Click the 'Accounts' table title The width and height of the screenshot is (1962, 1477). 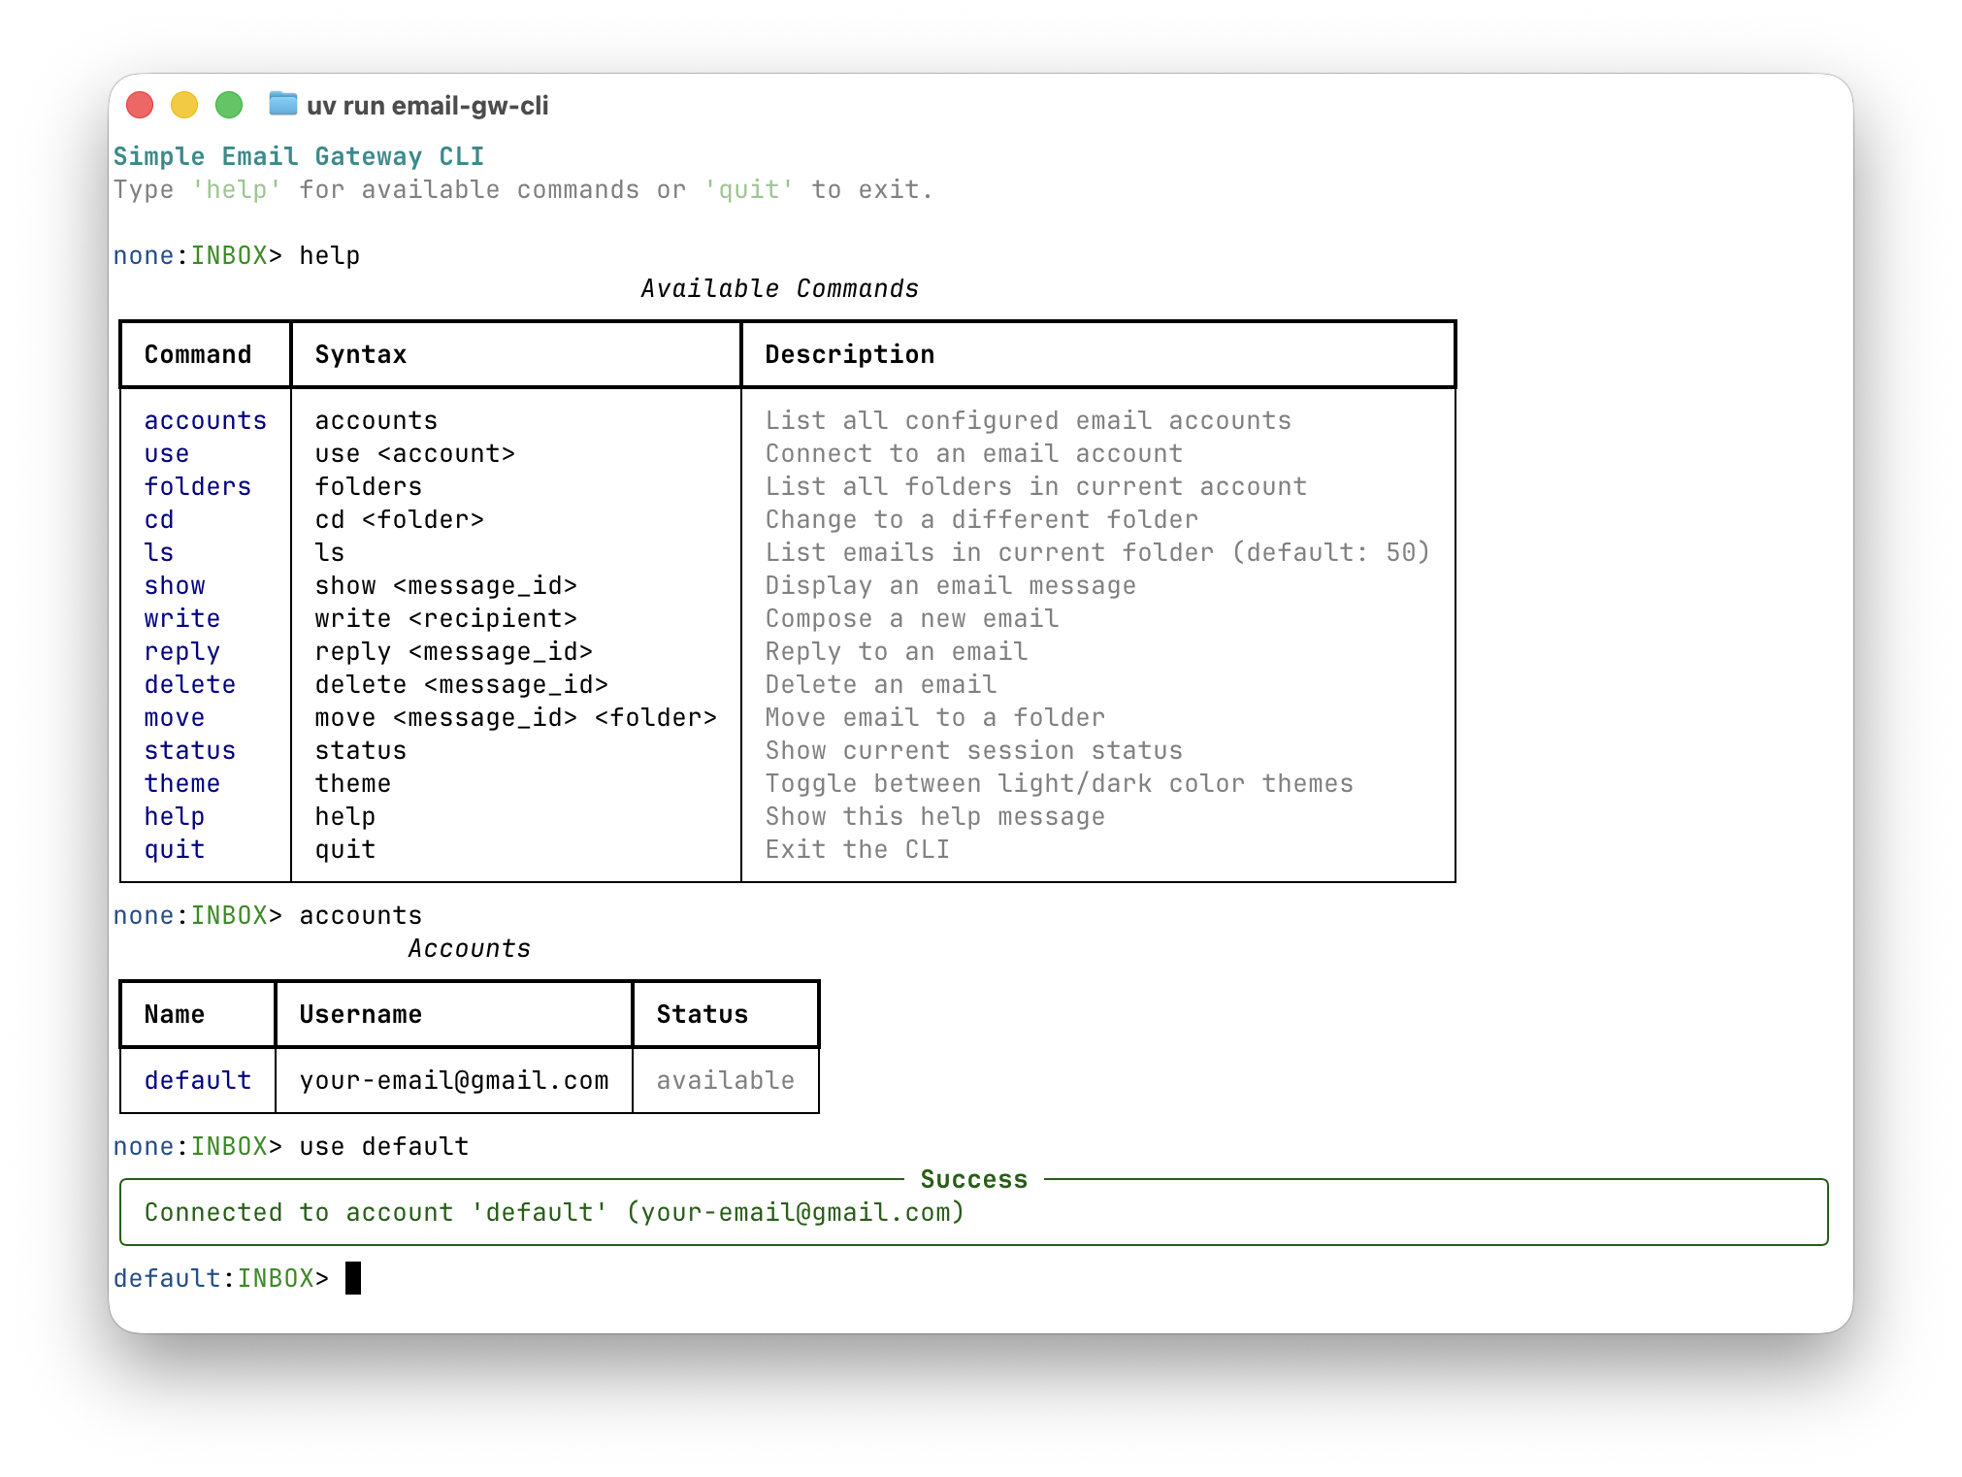click(x=470, y=948)
